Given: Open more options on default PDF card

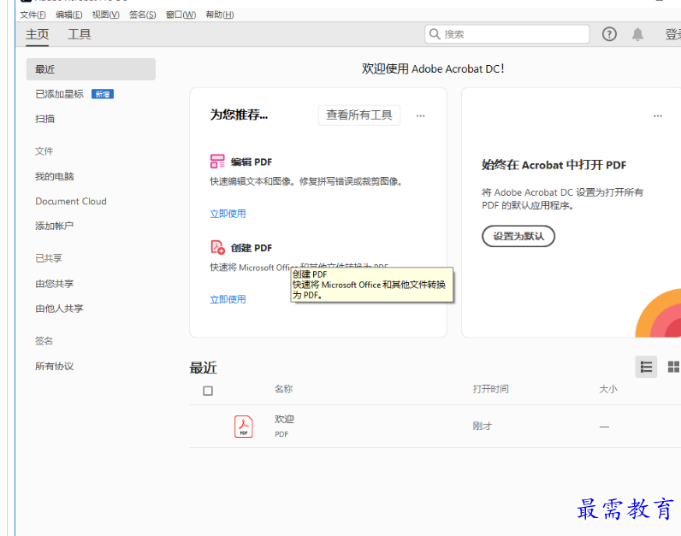Looking at the screenshot, I should (x=658, y=116).
